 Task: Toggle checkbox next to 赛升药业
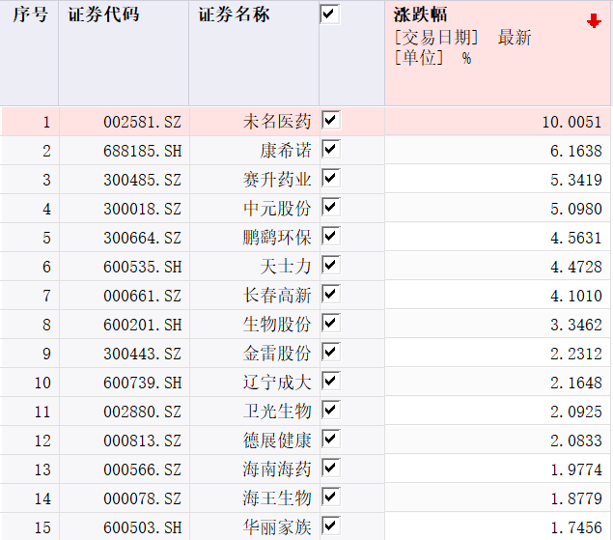(331, 178)
